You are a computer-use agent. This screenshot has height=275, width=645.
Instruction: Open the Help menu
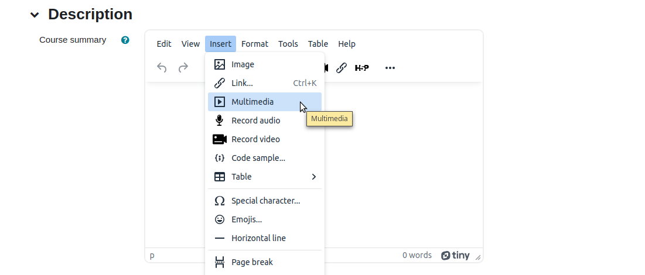click(347, 44)
